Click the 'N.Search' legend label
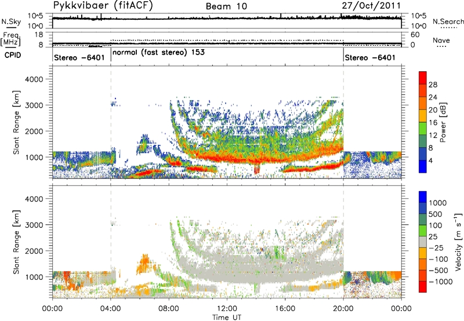This screenshot has width=464, height=321. [448, 21]
